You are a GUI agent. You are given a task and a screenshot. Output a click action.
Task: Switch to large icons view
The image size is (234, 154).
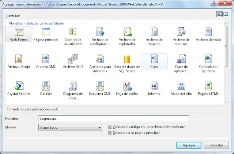coord(219,14)
